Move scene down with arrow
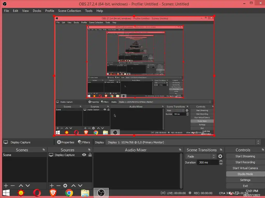 coord(28,186)
